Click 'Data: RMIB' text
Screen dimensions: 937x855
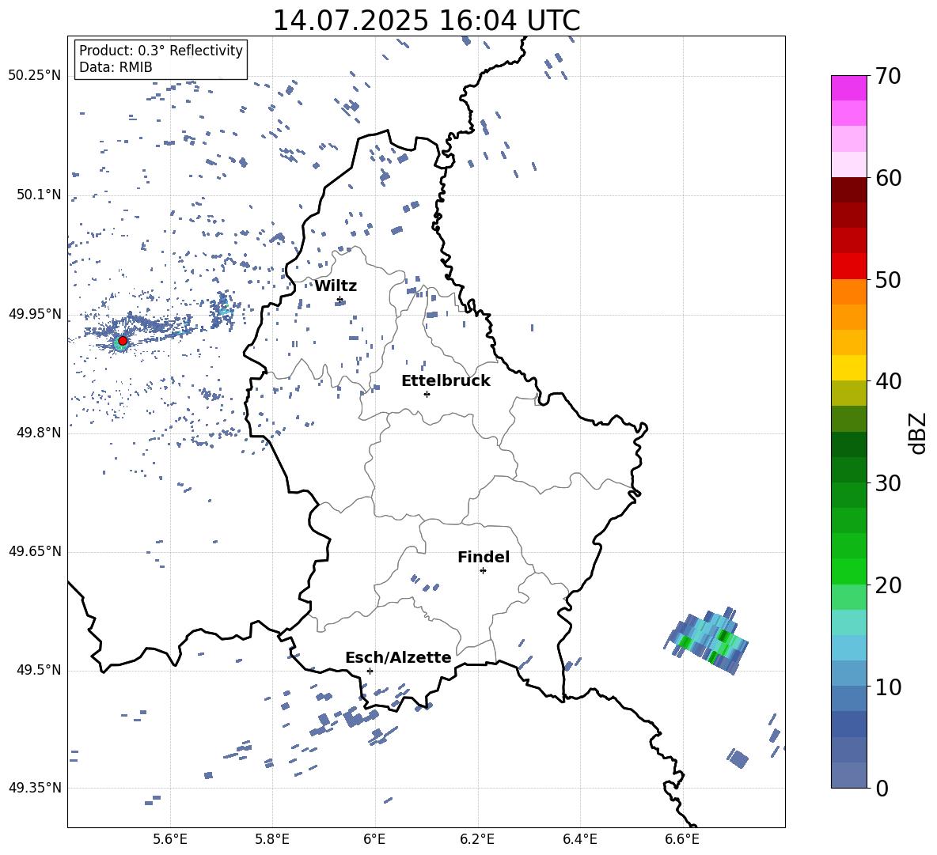pos(116,67)
